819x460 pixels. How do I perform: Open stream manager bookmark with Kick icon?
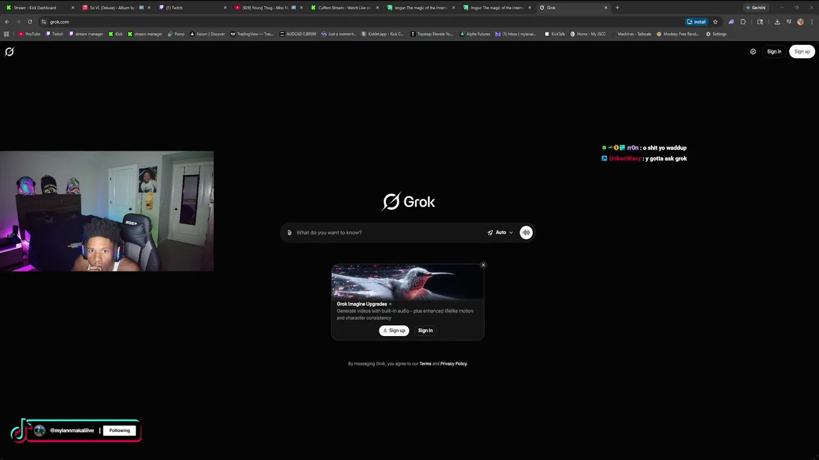coord(145,34)
